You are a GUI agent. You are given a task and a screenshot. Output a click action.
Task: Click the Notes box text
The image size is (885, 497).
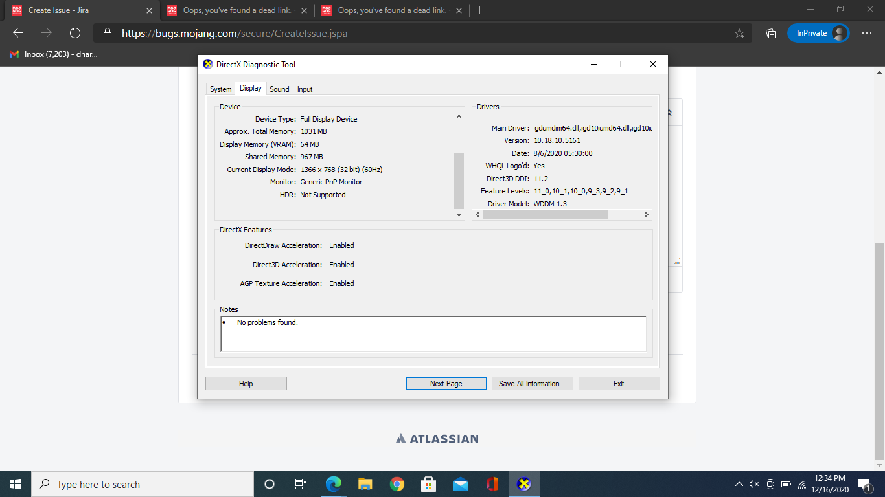(x=268, y=322)
